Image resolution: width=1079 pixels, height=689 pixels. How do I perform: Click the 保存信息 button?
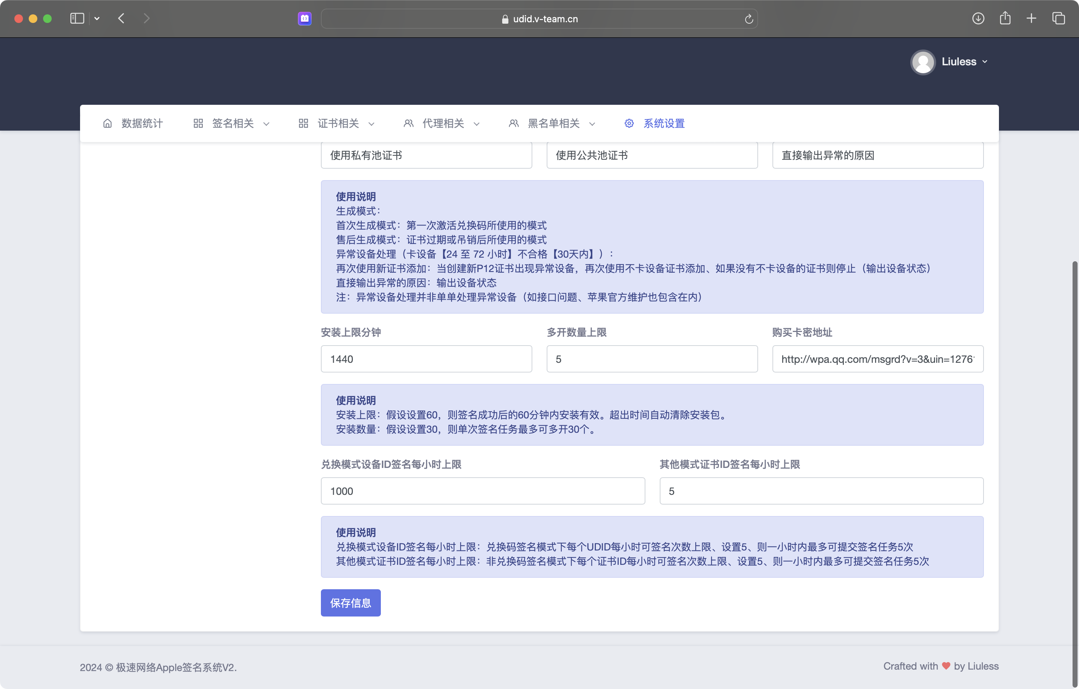pos(350,603)
